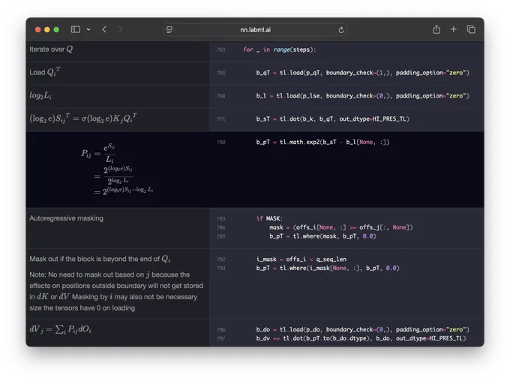Click the 'mask = (offs_i[None, :]' code line
This screenshot has height=381, width=510.
pos(340,227)
